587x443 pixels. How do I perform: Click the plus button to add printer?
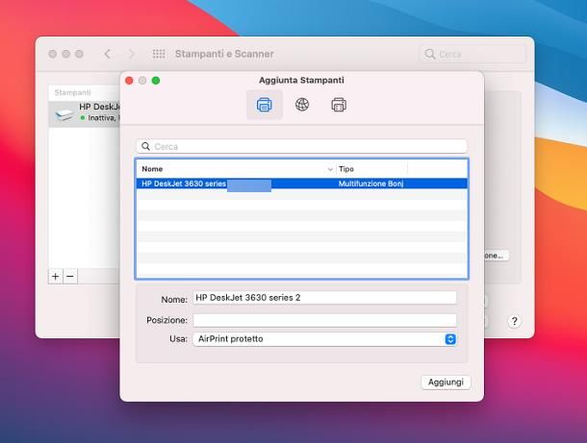pyautogui.click(x=56, y=277)
